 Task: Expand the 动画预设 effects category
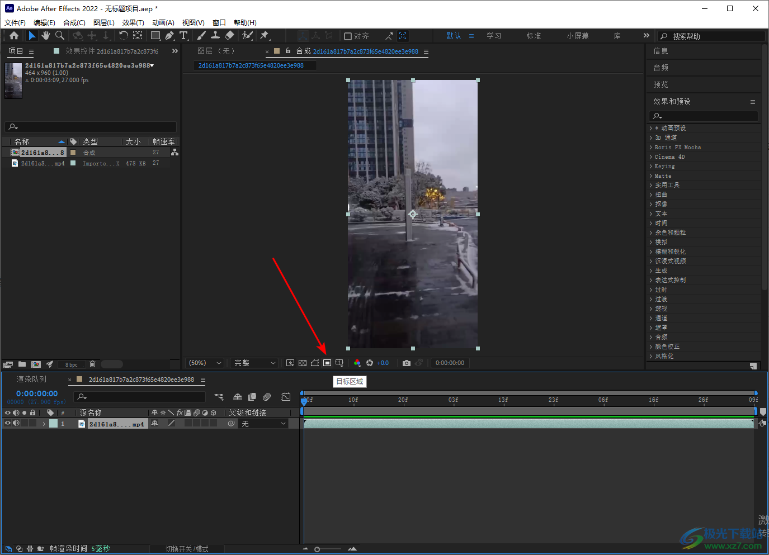(651, 128)
